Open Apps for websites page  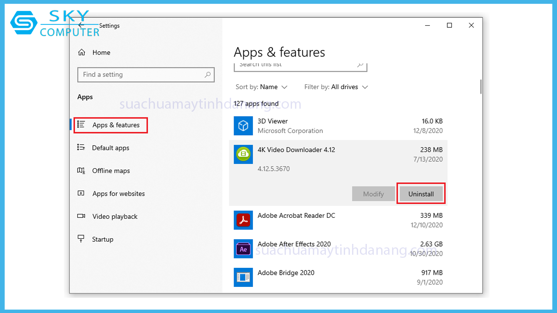pos(118,193)
